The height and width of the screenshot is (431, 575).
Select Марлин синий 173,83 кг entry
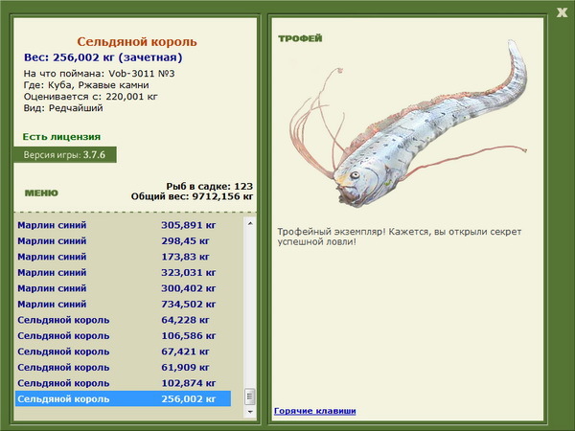(124, 257)
